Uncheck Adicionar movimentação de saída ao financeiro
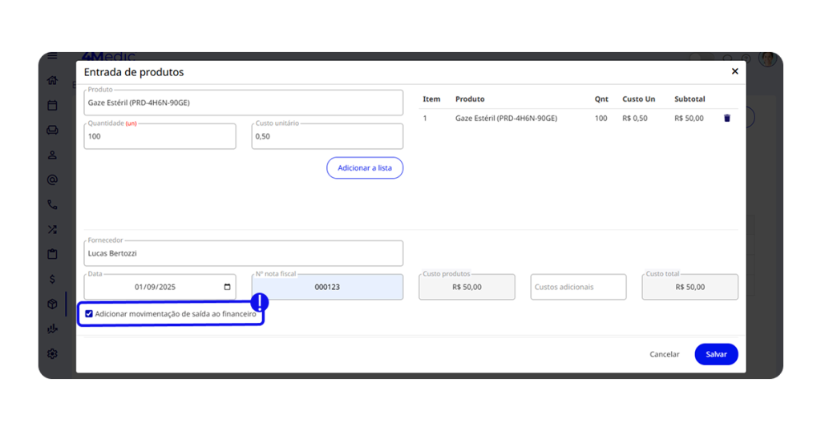 89,314
